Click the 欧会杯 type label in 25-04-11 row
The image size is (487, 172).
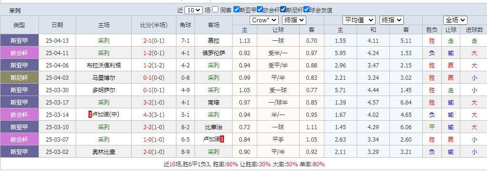click(19, 53)
